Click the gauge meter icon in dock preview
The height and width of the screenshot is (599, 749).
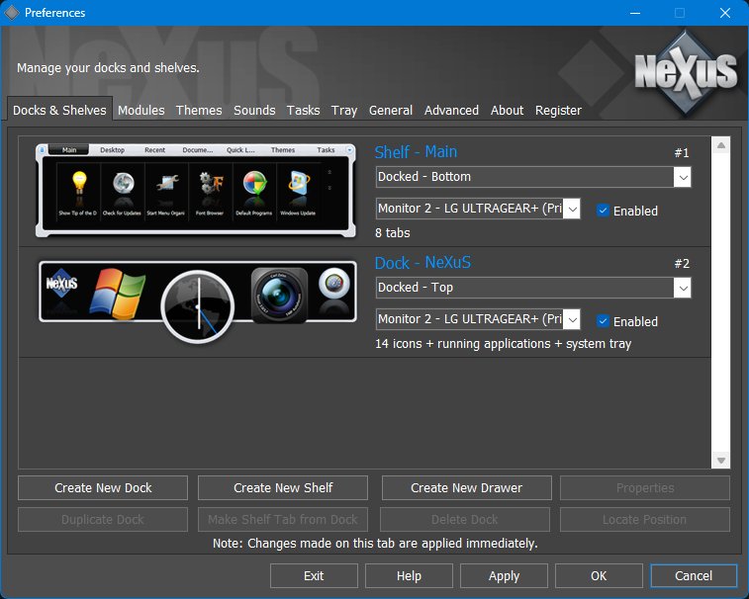click(x=333, y=284)
